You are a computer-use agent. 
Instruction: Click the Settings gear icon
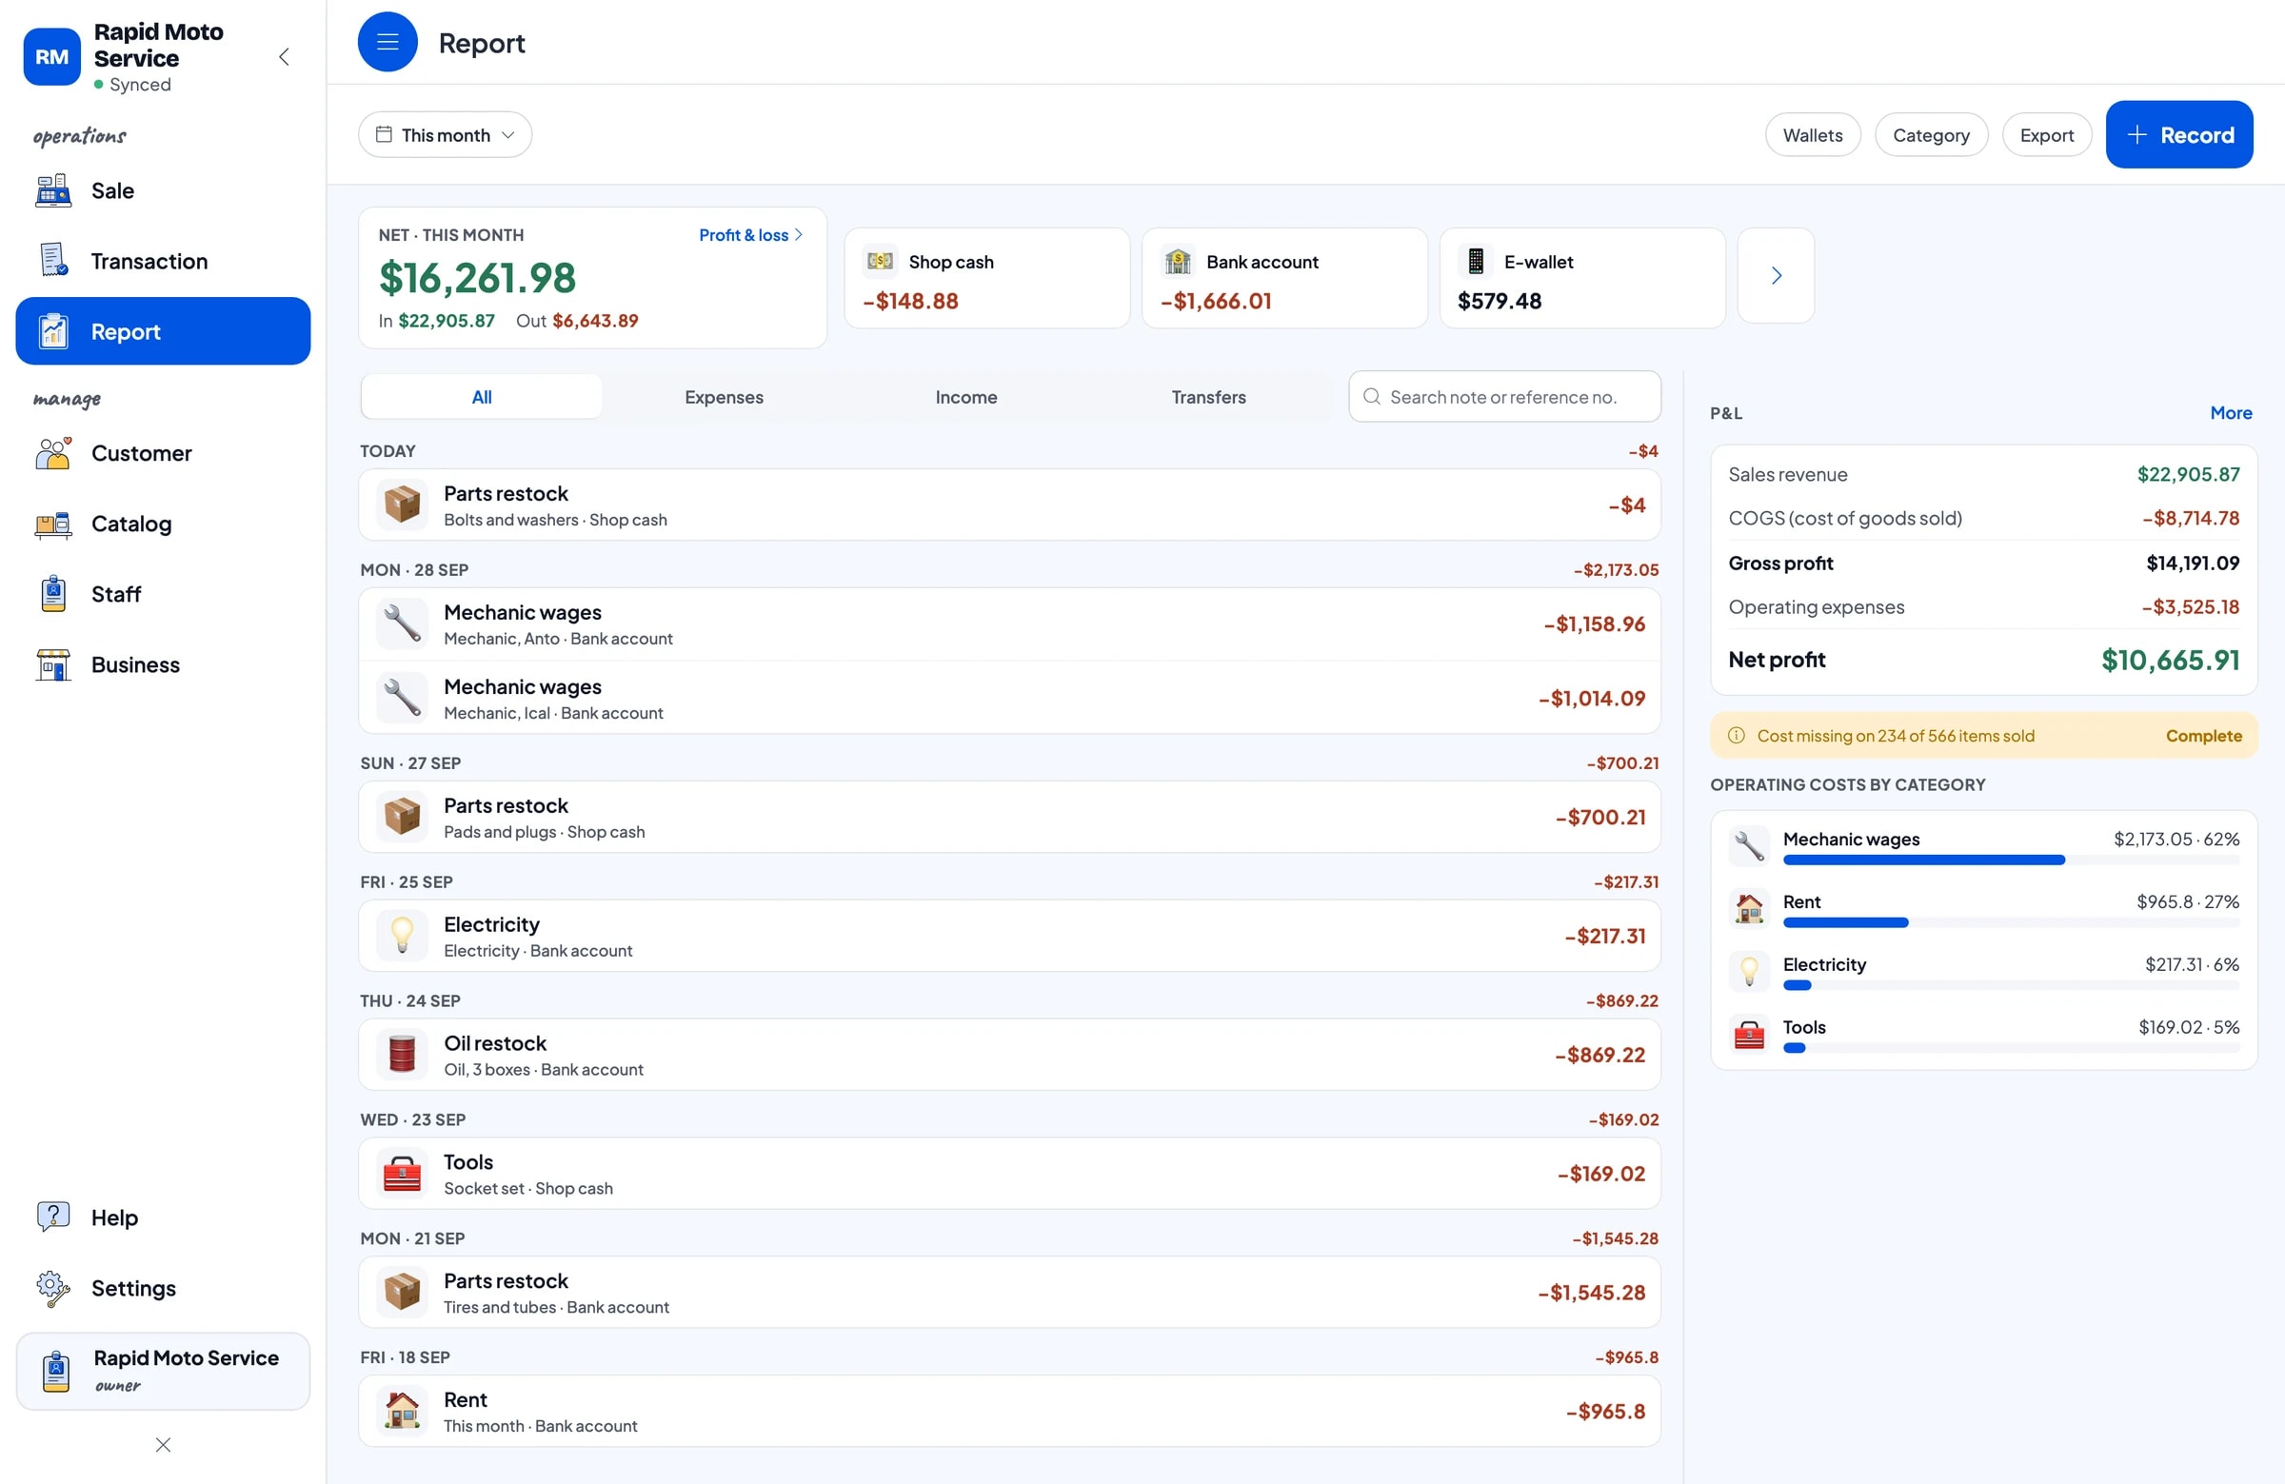(52, 1288)
